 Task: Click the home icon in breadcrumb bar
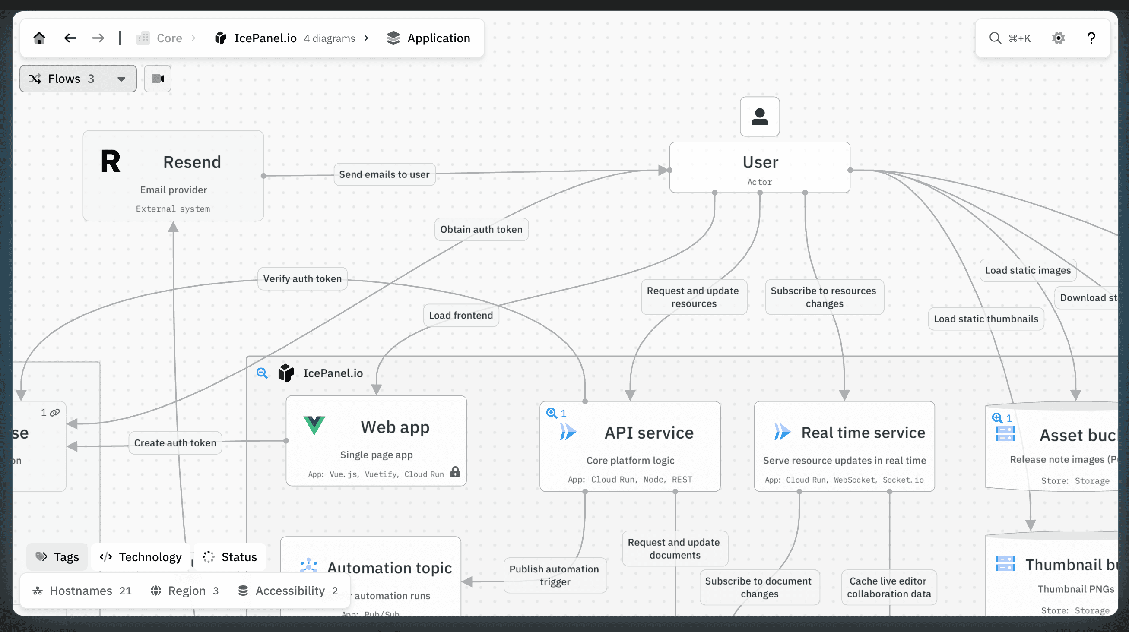pyautogui.click(x=39, y=38)
